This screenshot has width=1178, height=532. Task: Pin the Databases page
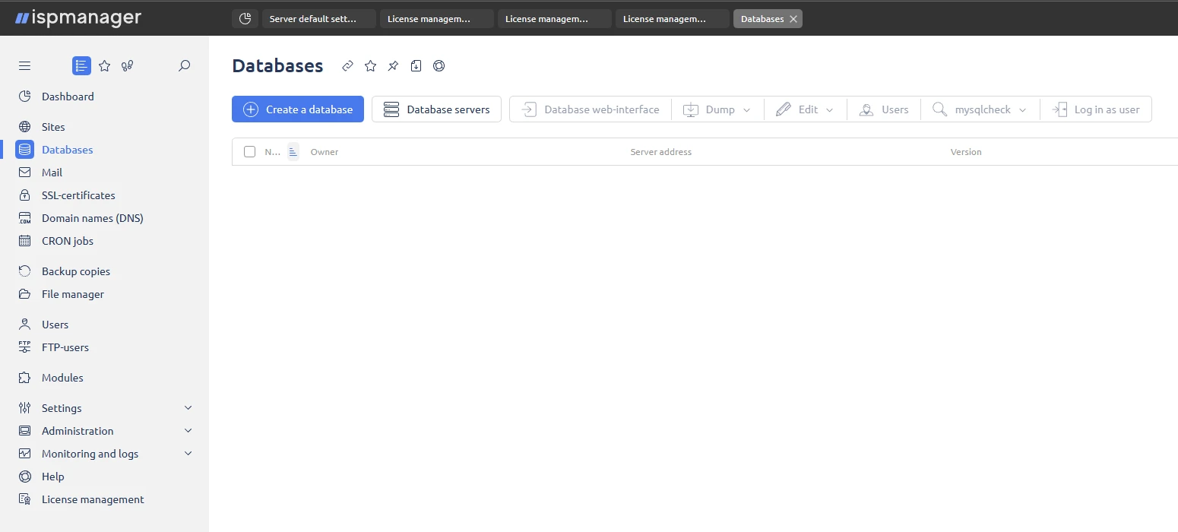coord(393,66)
